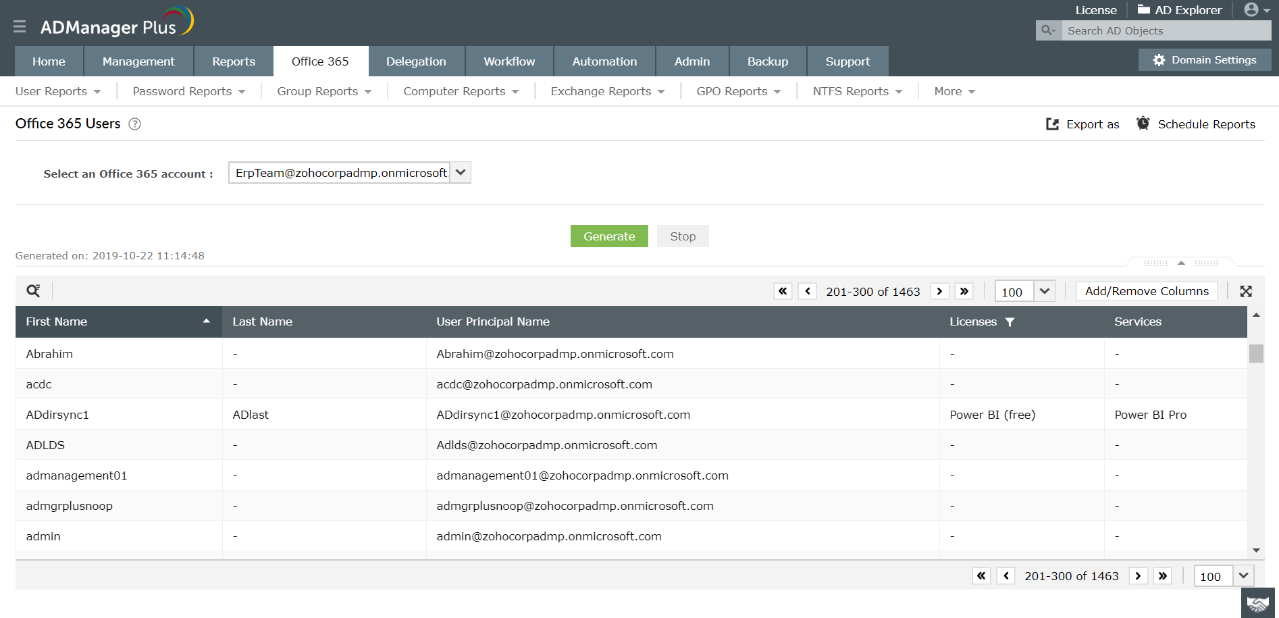Open the Support tab
The height and width of the screenshot is (618, 1279).
tap(847, 61)
